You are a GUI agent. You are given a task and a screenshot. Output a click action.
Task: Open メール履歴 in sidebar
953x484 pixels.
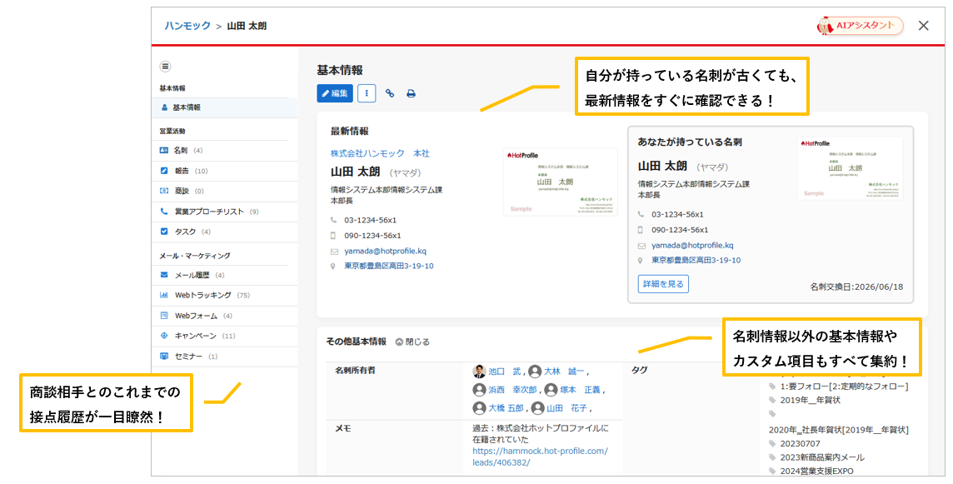click(225, 275)
